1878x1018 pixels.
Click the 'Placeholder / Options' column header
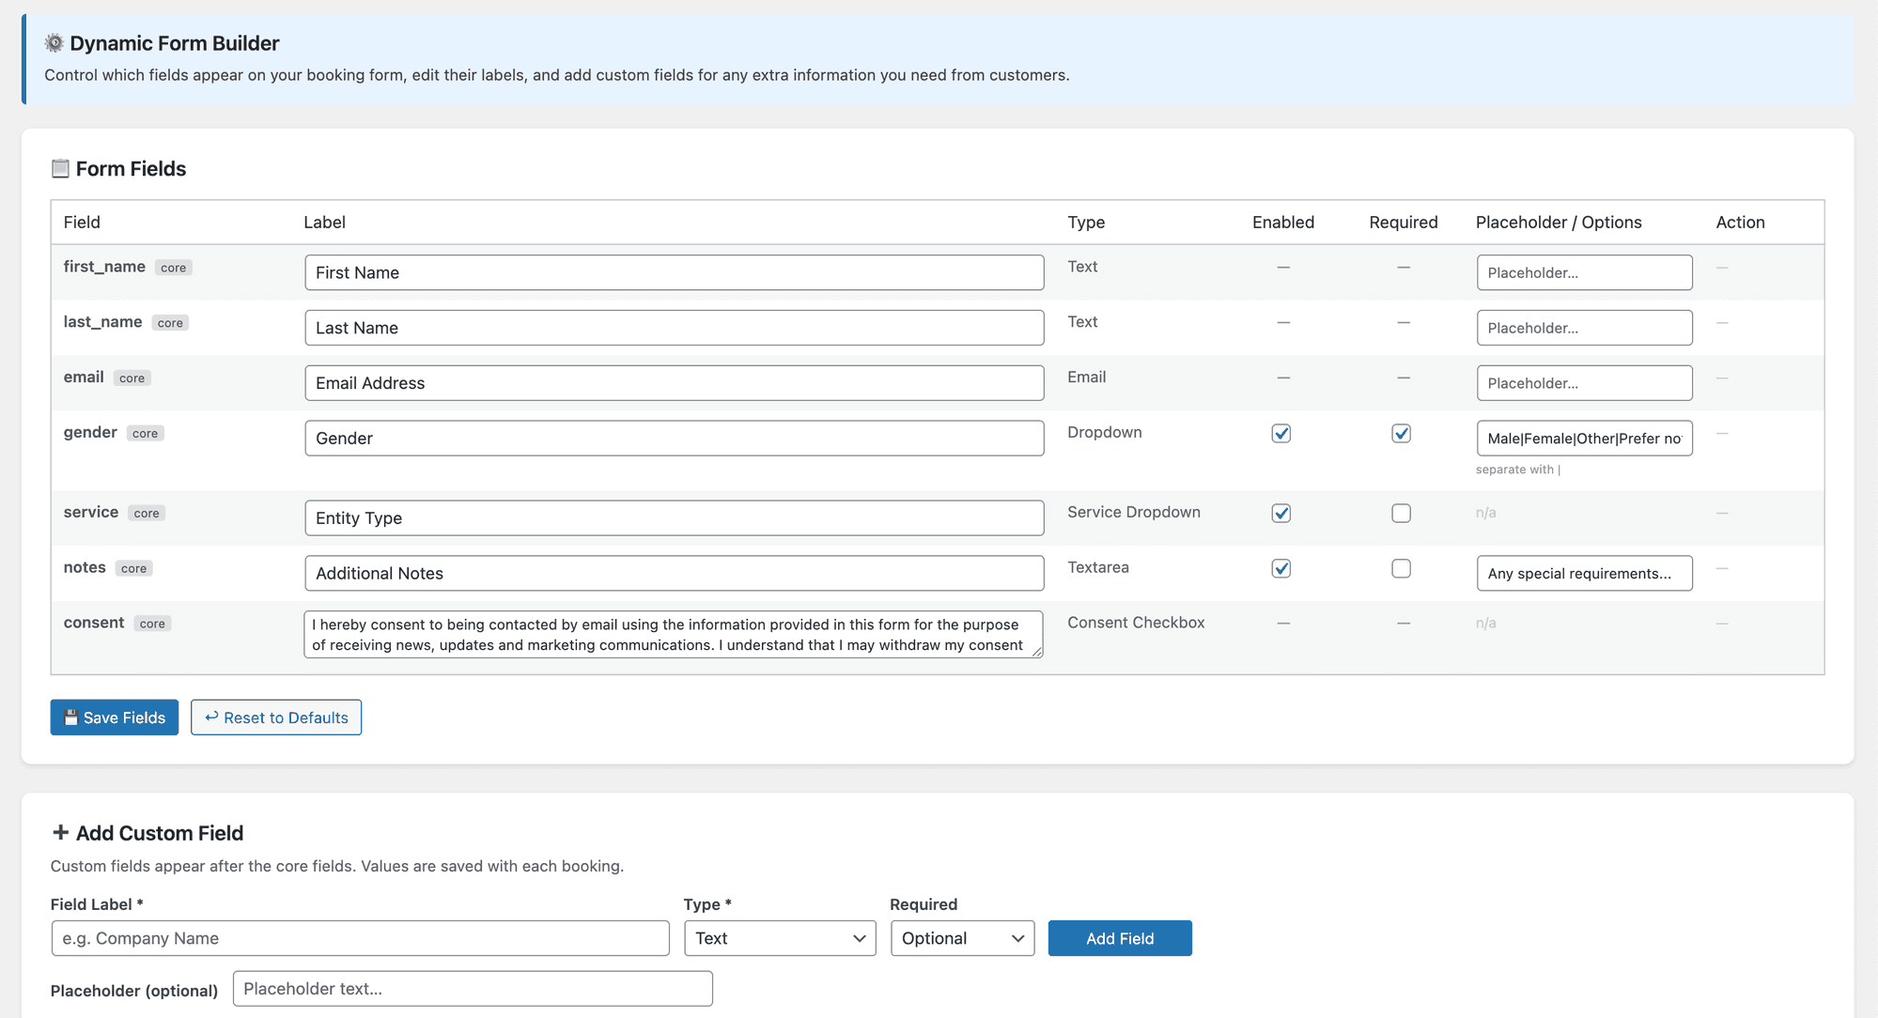click(x=1559, y=223)
